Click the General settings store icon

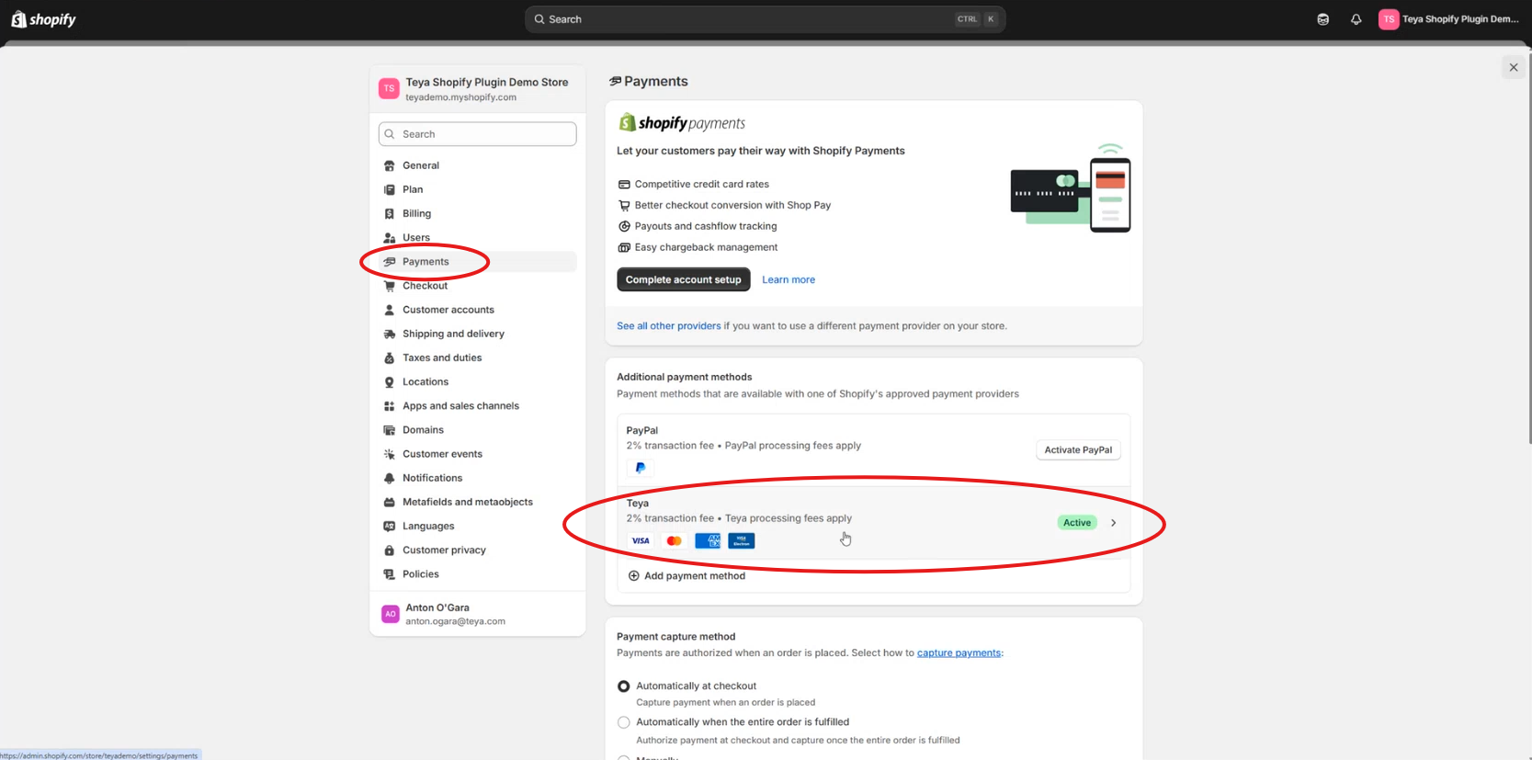click(x=390, y=166)
